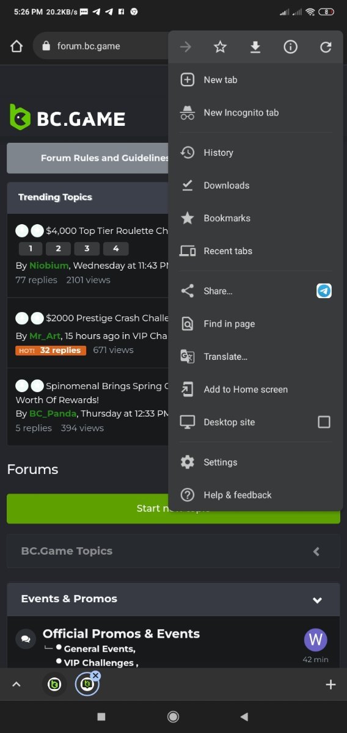Open Niobium author profile link
This screenshot has height=733, width=347.
coord(49,266)
